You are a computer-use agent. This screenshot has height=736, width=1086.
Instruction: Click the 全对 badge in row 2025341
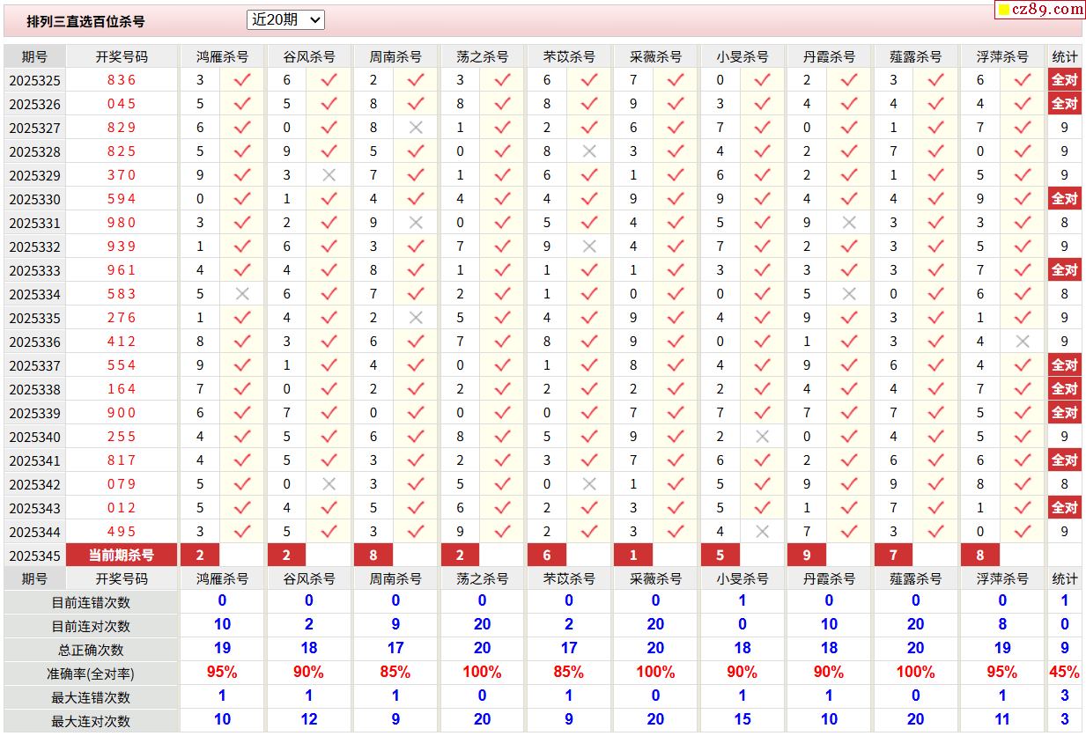point(1065,460)
